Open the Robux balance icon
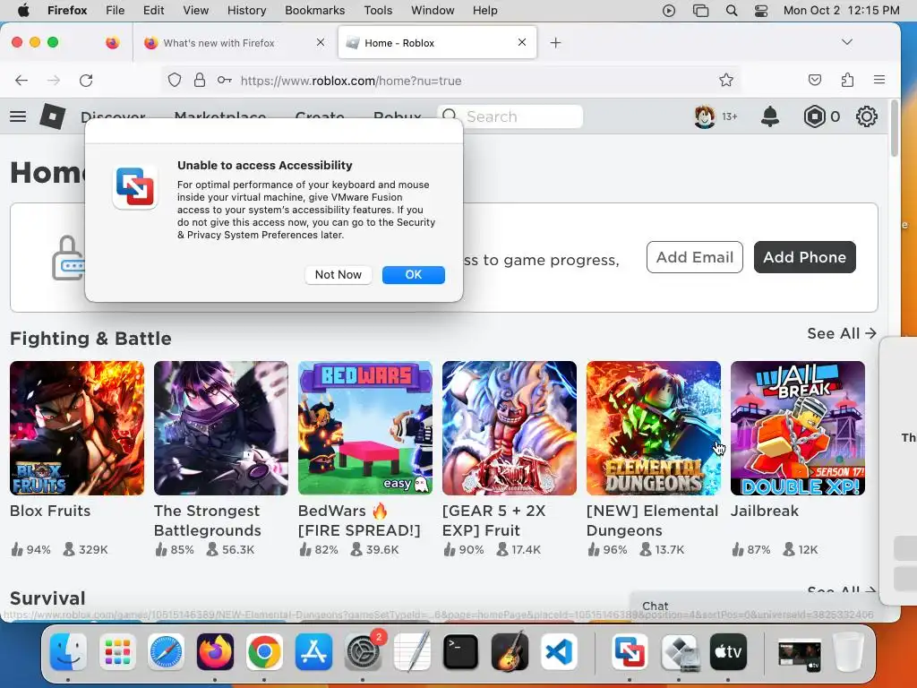 point(814,116)
